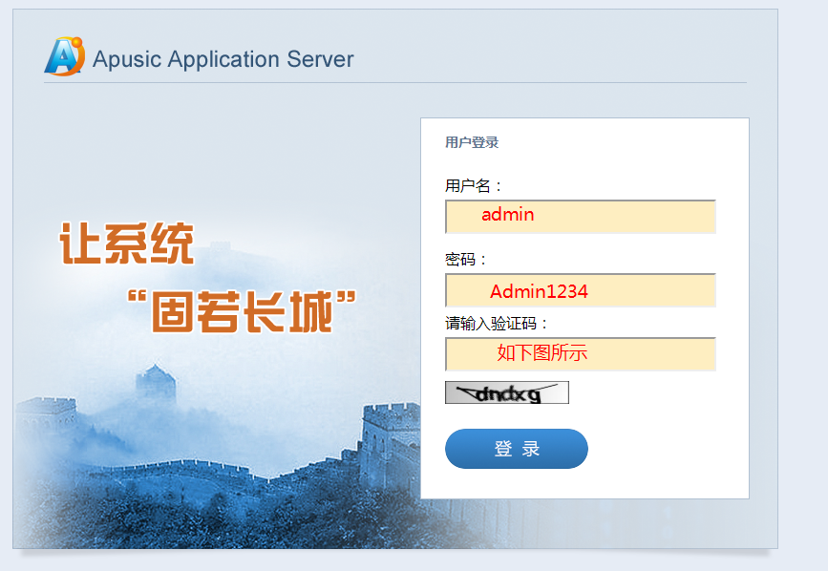
Task: Click the admin text in username field
Action: pyautogui.click(x=507, y=215)
